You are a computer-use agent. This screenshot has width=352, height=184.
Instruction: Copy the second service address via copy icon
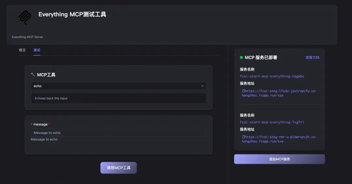coord(243,137)
